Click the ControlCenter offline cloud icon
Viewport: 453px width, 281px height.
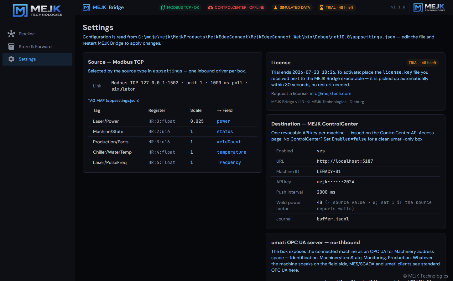pos(211,7)
